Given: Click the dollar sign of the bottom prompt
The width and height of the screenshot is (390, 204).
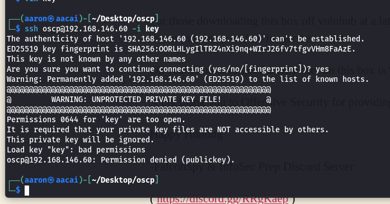Looking at the screenshot, I should [x=18, y=190].
